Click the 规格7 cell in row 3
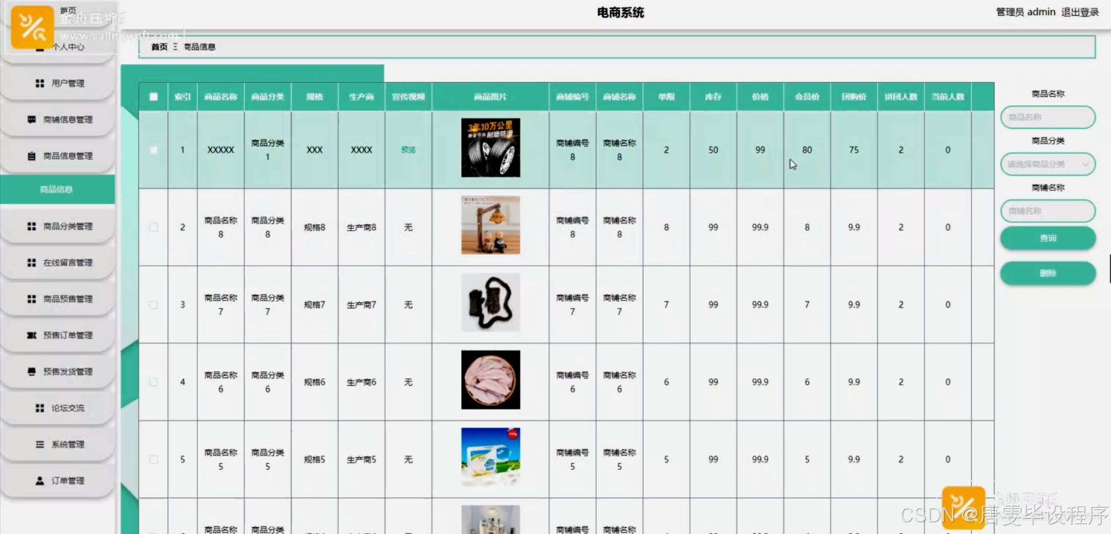The height and width of the screenshot is (534, 1111). click(314, 304)
